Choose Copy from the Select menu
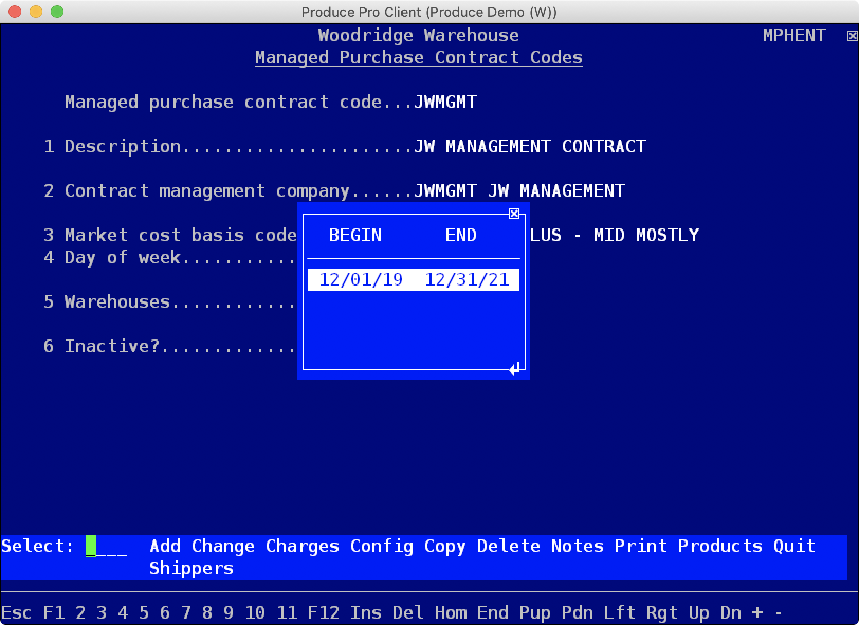Image resolution: width=859 pixels, height=625 pixels. point(445,546)
